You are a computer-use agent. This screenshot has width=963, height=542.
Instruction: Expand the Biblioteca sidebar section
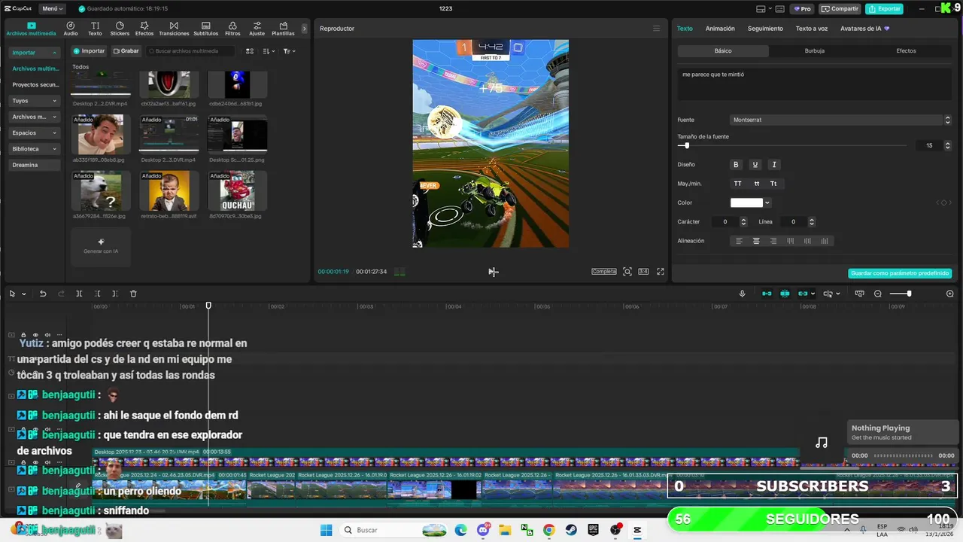[35, 149]
